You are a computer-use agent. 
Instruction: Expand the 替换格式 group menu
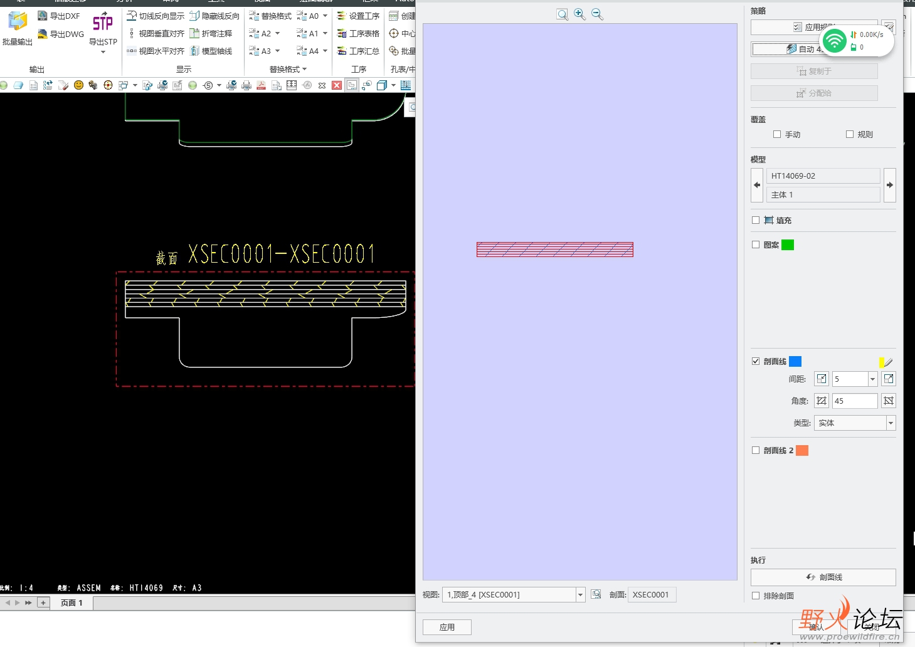click(x=288, y=69)
